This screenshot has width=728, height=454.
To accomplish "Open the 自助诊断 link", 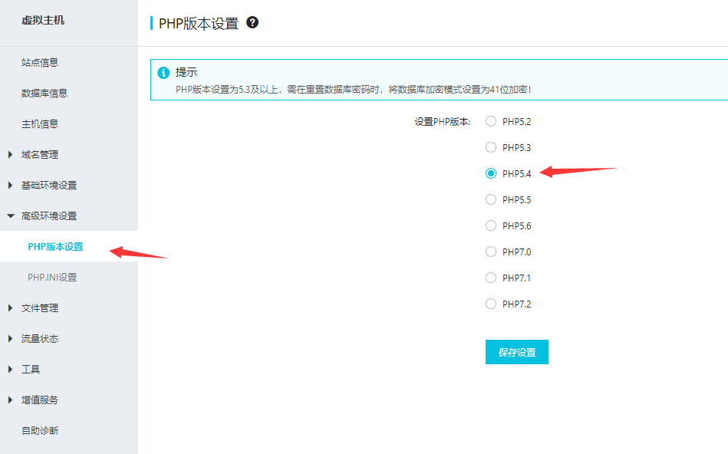I will tap(40, 431).
